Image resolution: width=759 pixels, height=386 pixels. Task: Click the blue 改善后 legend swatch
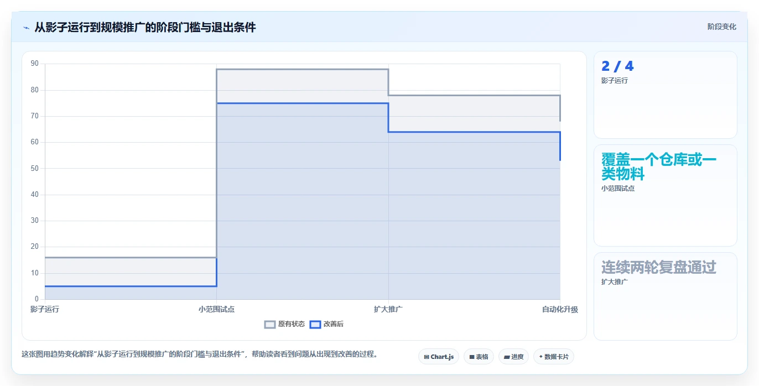(315, 325)
